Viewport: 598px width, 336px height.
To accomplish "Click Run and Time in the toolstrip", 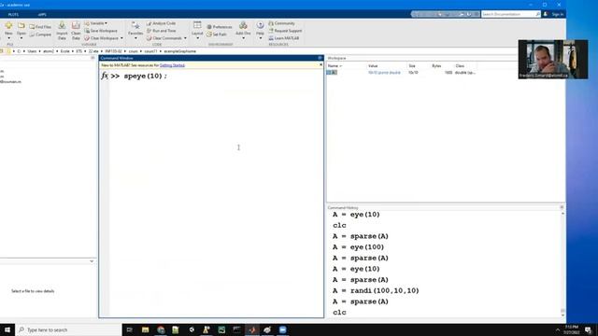I will pyautogui.click(x=162, y=31).
